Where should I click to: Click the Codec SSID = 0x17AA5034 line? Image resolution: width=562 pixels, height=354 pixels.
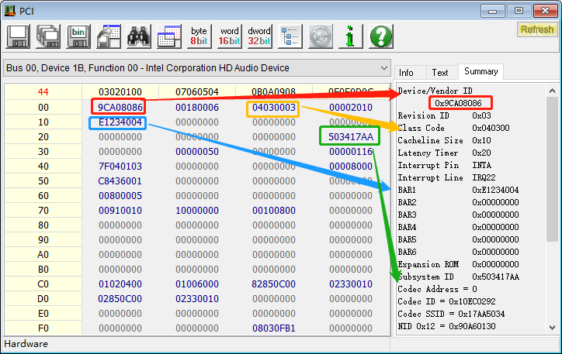tap(451, 314)
